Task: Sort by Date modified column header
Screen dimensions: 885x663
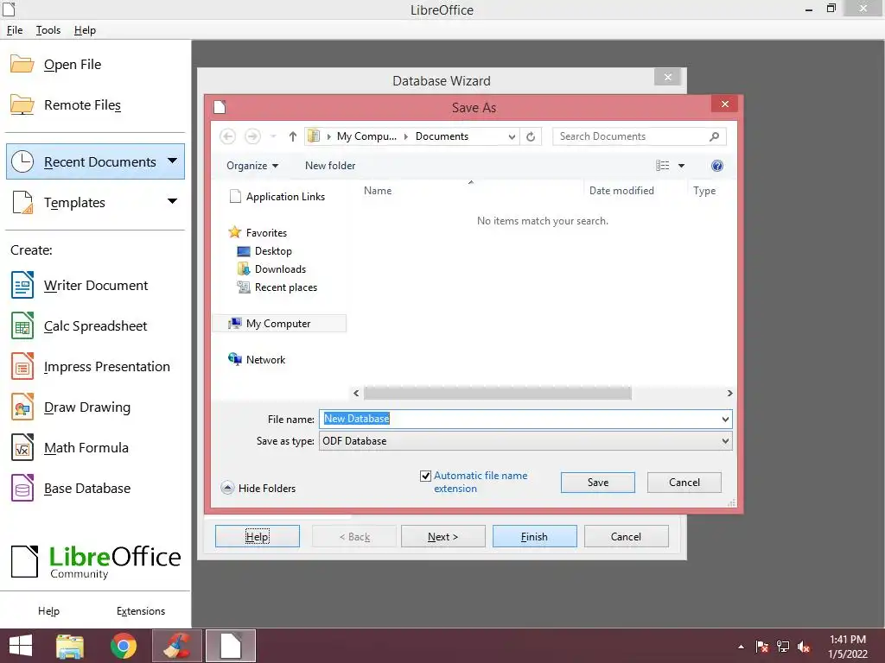Action: pos(621,191)
